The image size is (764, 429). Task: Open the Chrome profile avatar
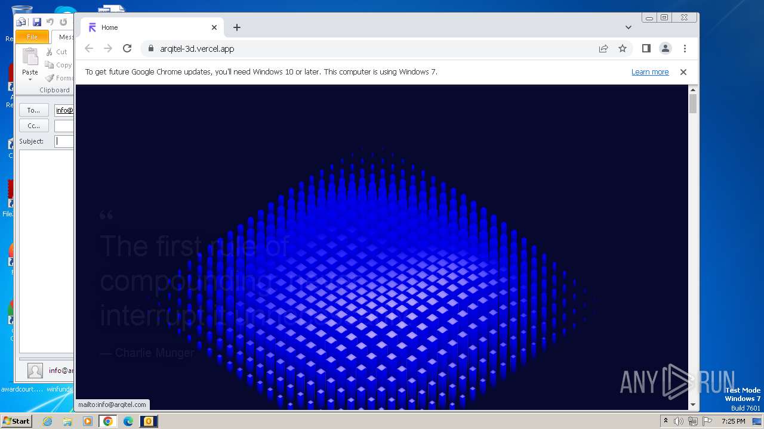[666, 48]
